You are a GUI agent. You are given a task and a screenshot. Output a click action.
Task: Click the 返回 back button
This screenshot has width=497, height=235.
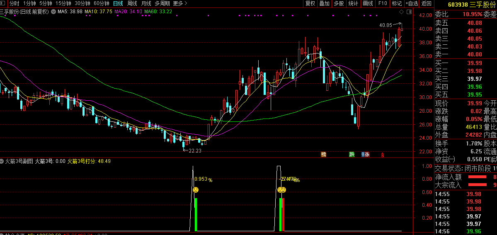426,3
